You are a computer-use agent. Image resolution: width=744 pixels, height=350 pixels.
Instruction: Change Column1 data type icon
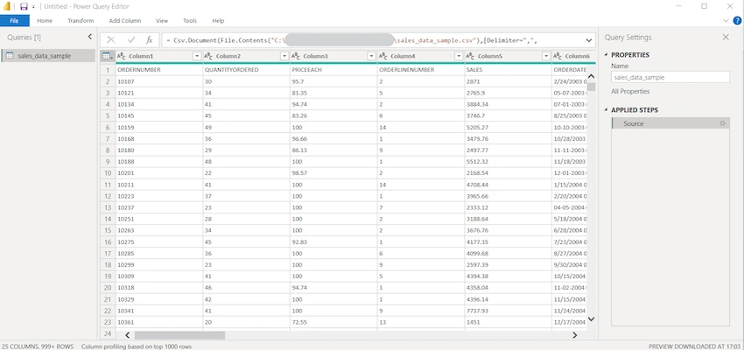pos(122,56)
